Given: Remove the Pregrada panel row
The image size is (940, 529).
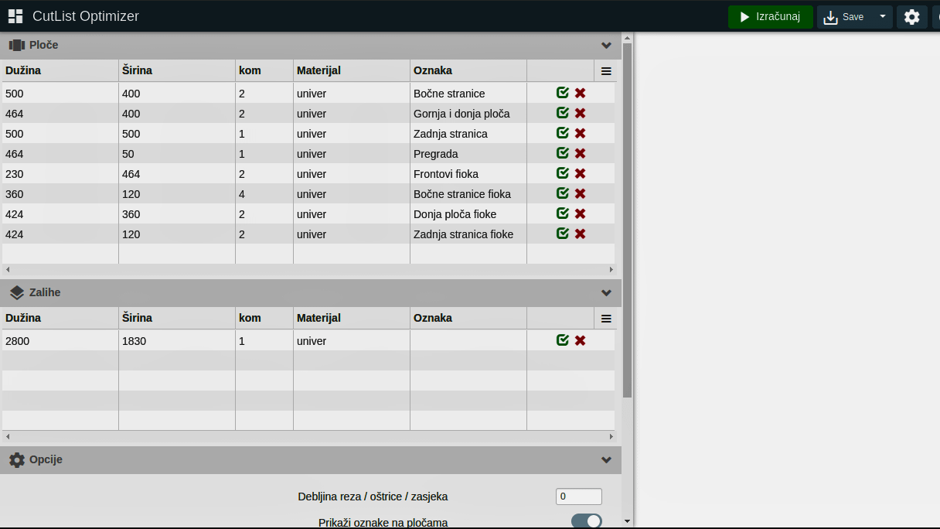Looking at the screenshot, I should [580, 154].
